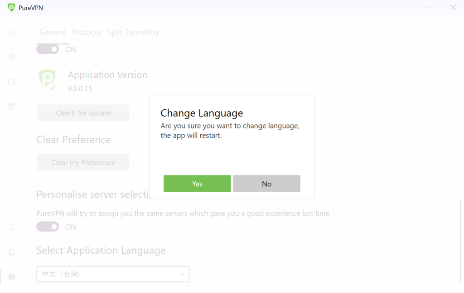Viewport: 464px width, 293px height.
Task: Switch to the Protocol tab
Action: pyautogui.click(x=87, y=32)
